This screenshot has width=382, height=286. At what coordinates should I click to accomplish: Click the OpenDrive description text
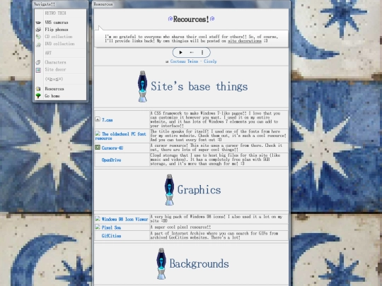215,160
